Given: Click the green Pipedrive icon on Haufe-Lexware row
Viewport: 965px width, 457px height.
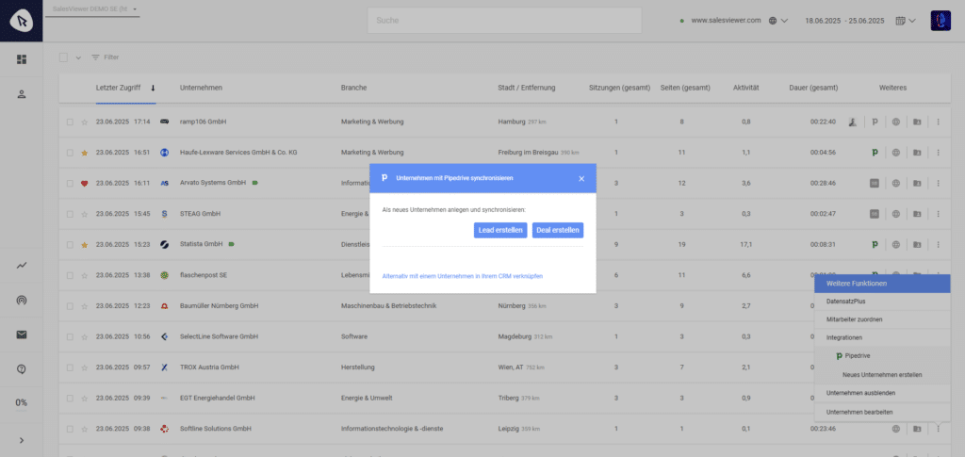Looking at the screenshot, I should click(x=875, y=153).
